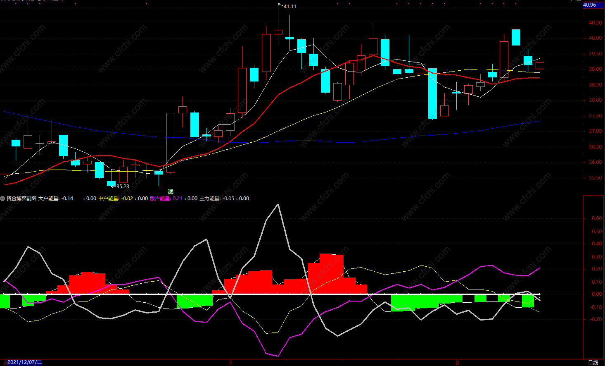The height and width of the screenshot is (366, 605).
Task: Select the 大户能量: -0.14 reading
Action: click(x=56, y=199)
